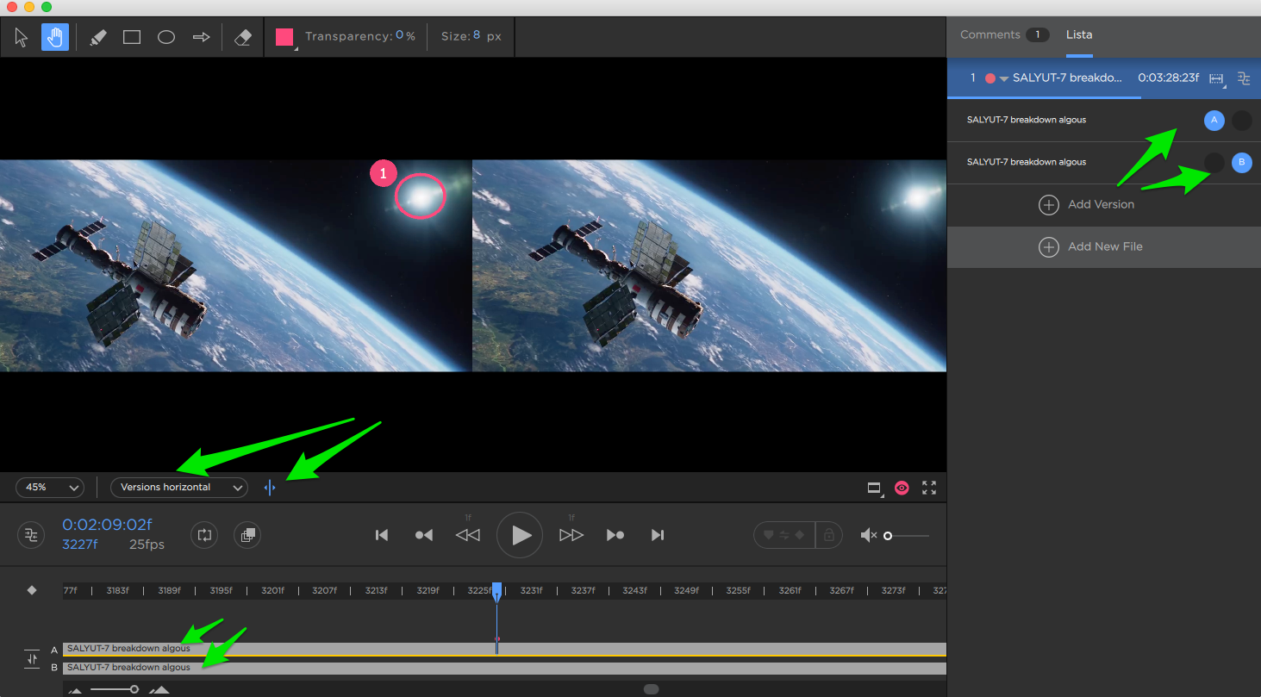
Task: Open the 45% zoom level dropdown
Action: tap(49, 487)
